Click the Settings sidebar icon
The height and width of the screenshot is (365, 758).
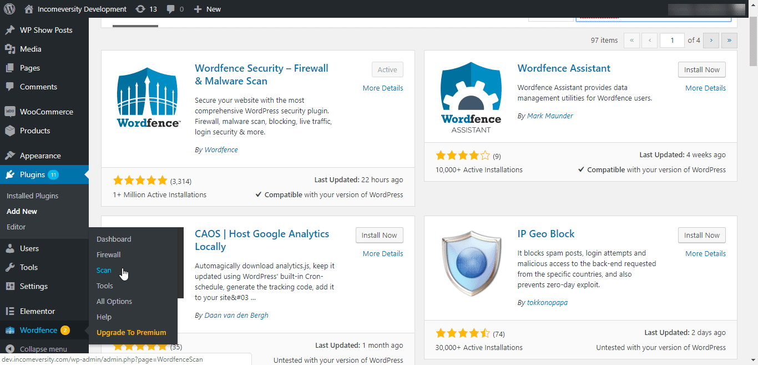10,286
